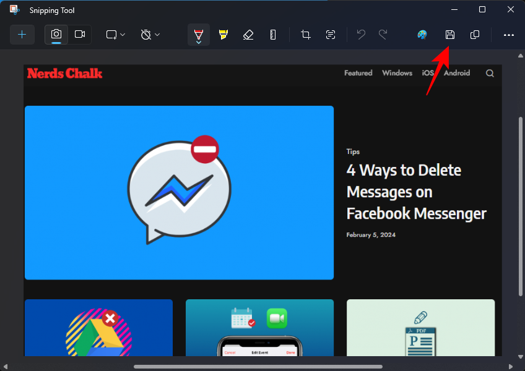This screenshot has height=371, width=525.
Task: Open the See more three-dots menu
Action: point(509,35)
